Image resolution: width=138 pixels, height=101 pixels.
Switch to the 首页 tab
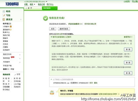pyautogui.click(x=33, y=8)
